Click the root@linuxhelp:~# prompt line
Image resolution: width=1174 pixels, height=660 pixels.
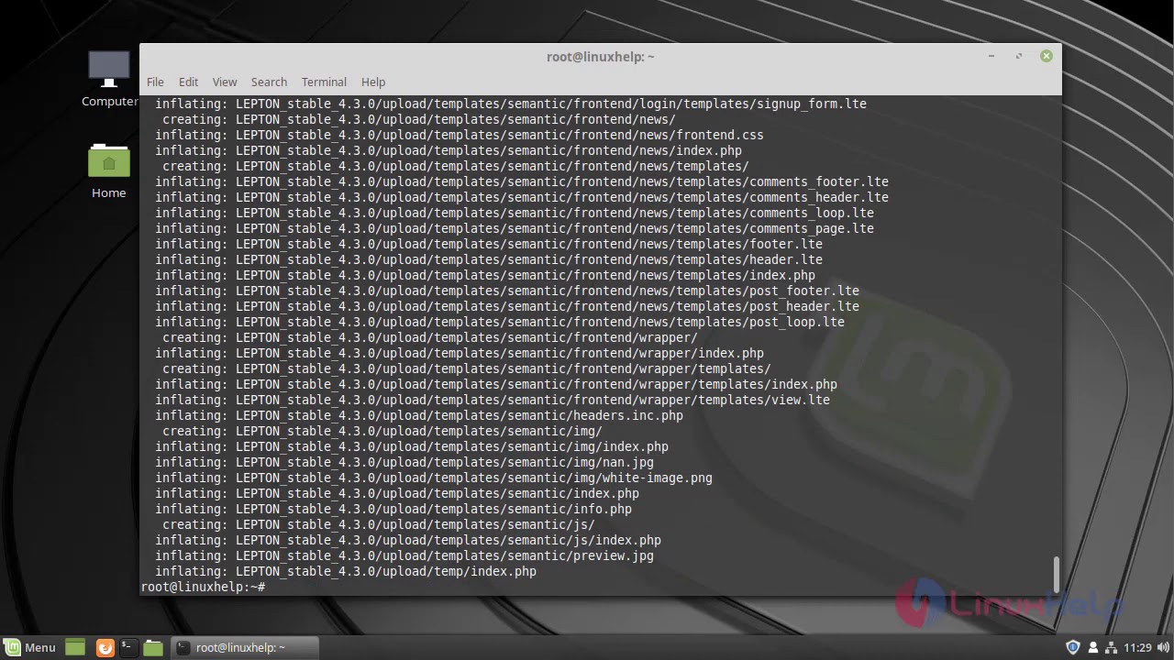click(203, 587)
